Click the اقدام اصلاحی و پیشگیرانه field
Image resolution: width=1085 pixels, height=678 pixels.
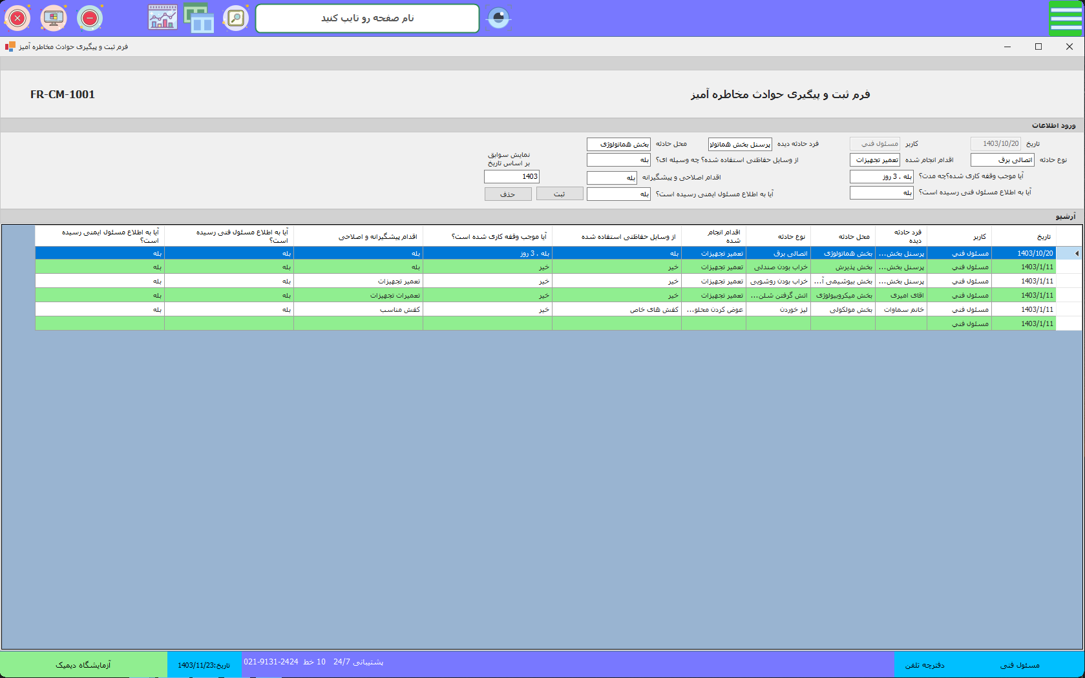pos(612,178)
